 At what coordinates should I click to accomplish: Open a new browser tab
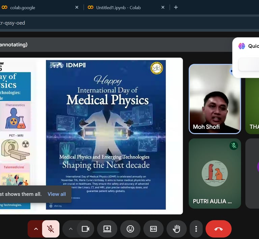(176, 7)
